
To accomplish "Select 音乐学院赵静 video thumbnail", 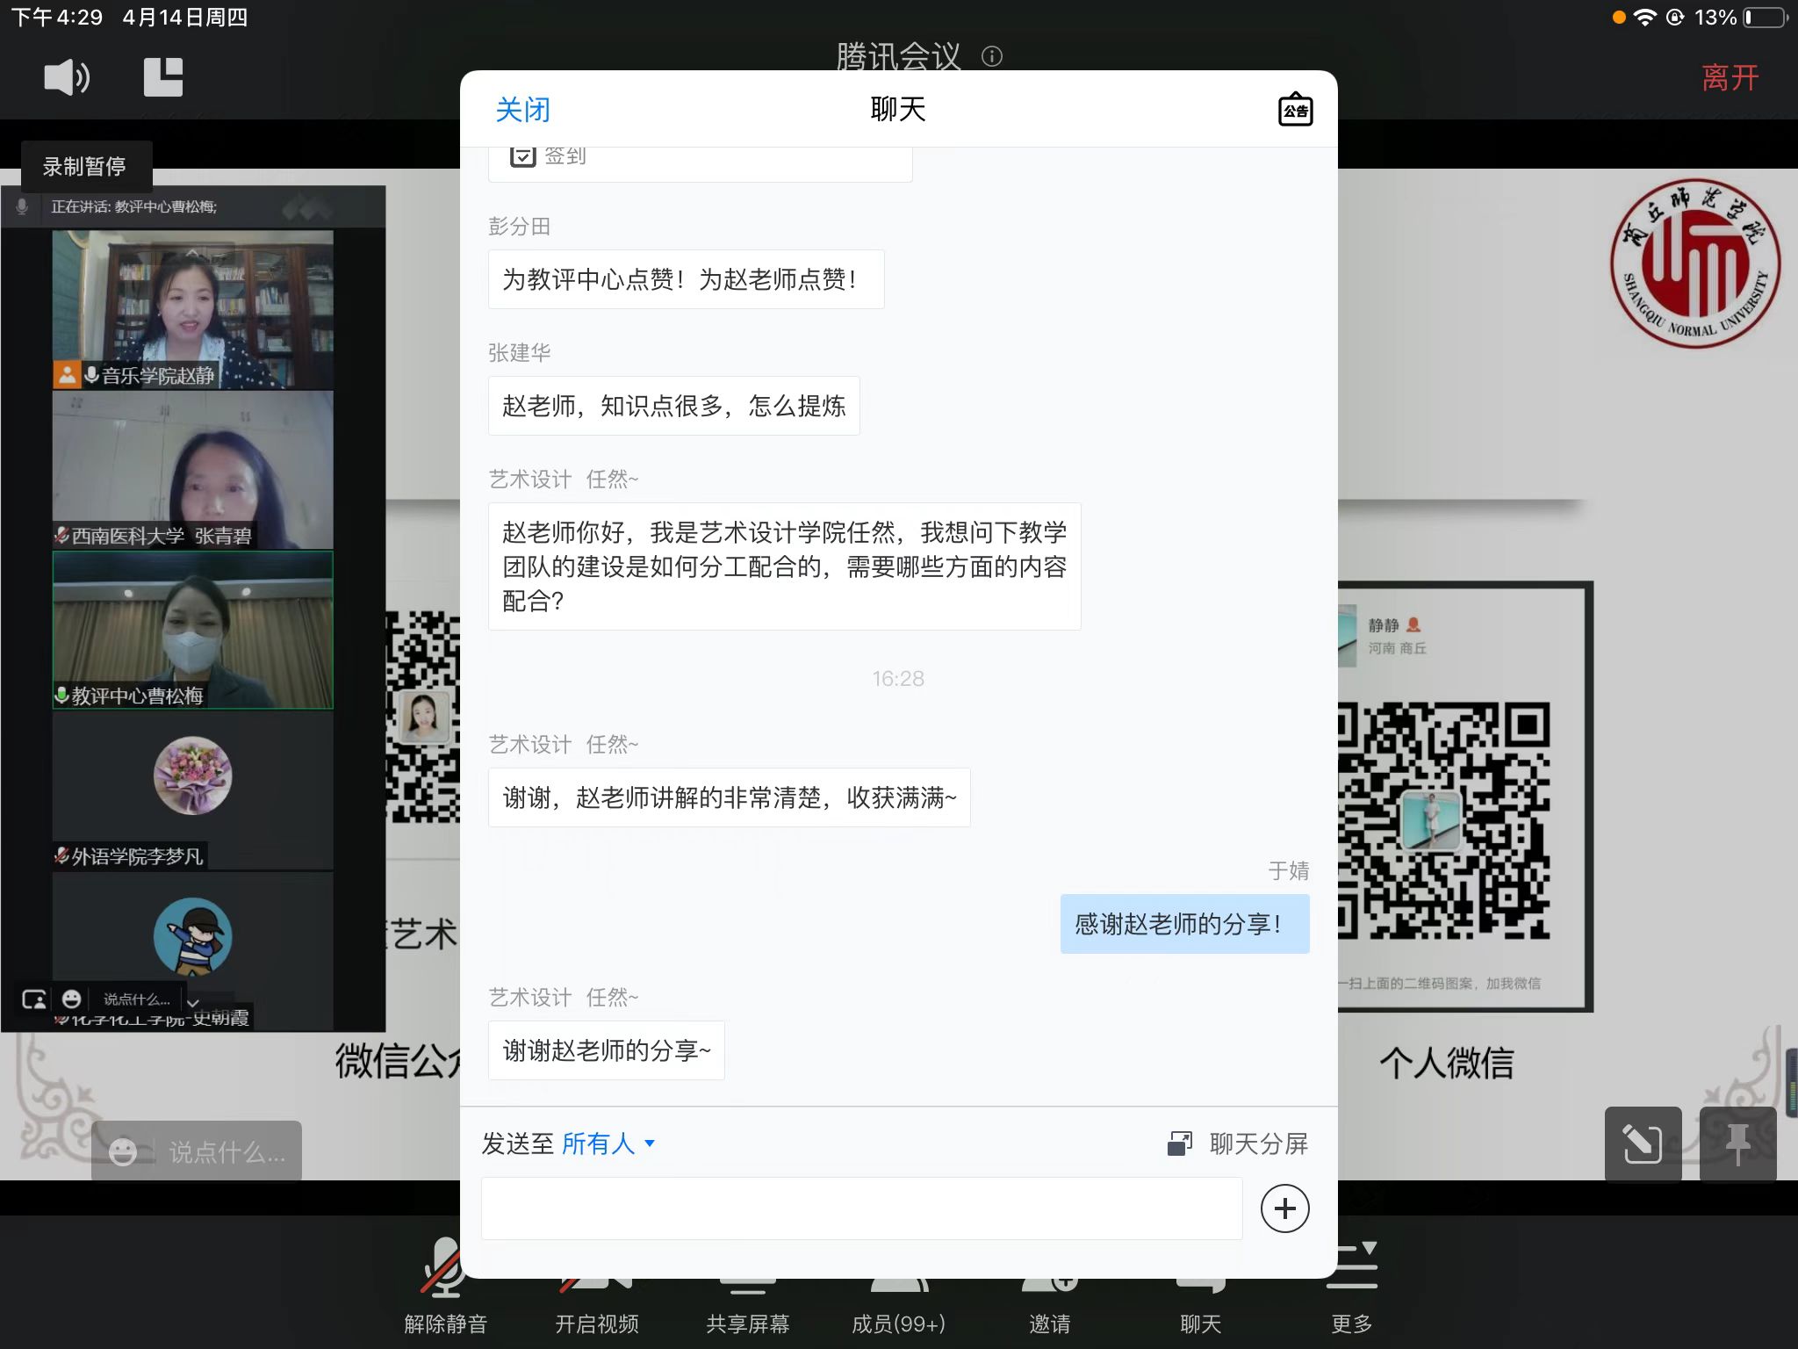I will tap(192, 309).
